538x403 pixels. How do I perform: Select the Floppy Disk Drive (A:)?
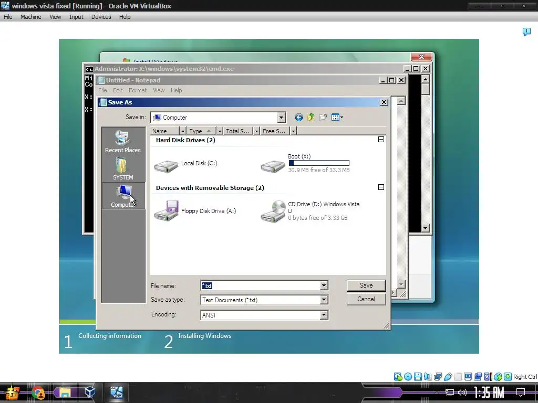(195, 211)
